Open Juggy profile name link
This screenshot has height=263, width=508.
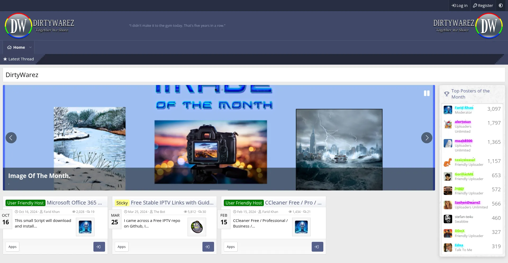point(459,189)
